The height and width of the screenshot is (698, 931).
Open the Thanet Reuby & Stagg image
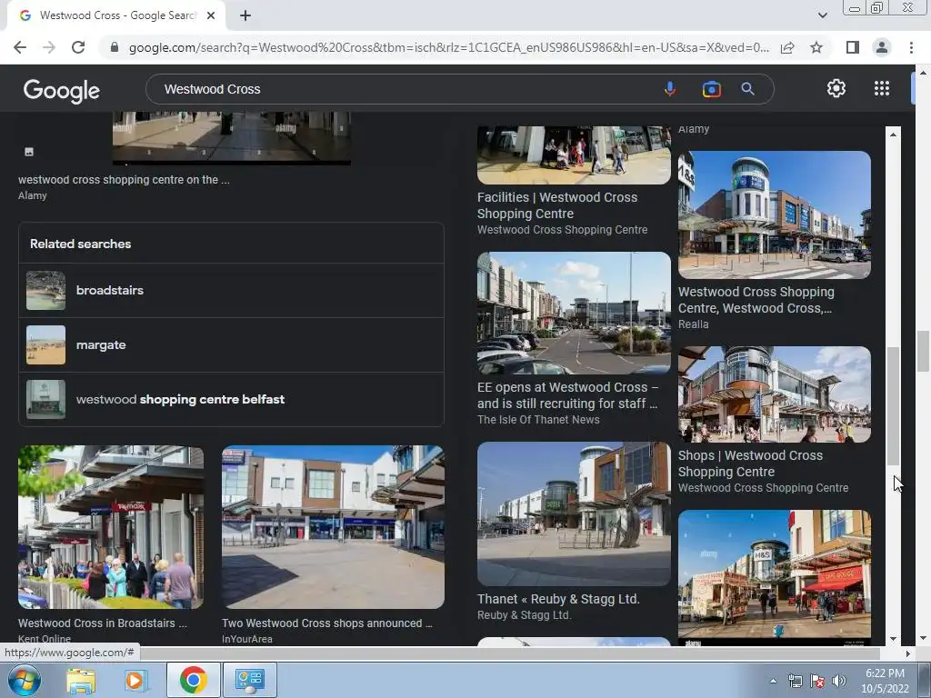point(575,514)
